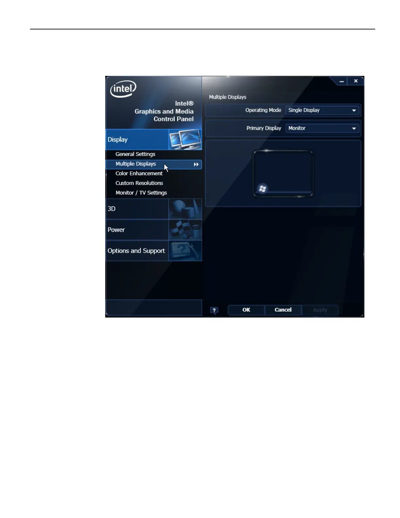The width and height of the screenshot is (400, 518).
Task: Click the double arrow on Multiple Displays
Action: (196, 164)
